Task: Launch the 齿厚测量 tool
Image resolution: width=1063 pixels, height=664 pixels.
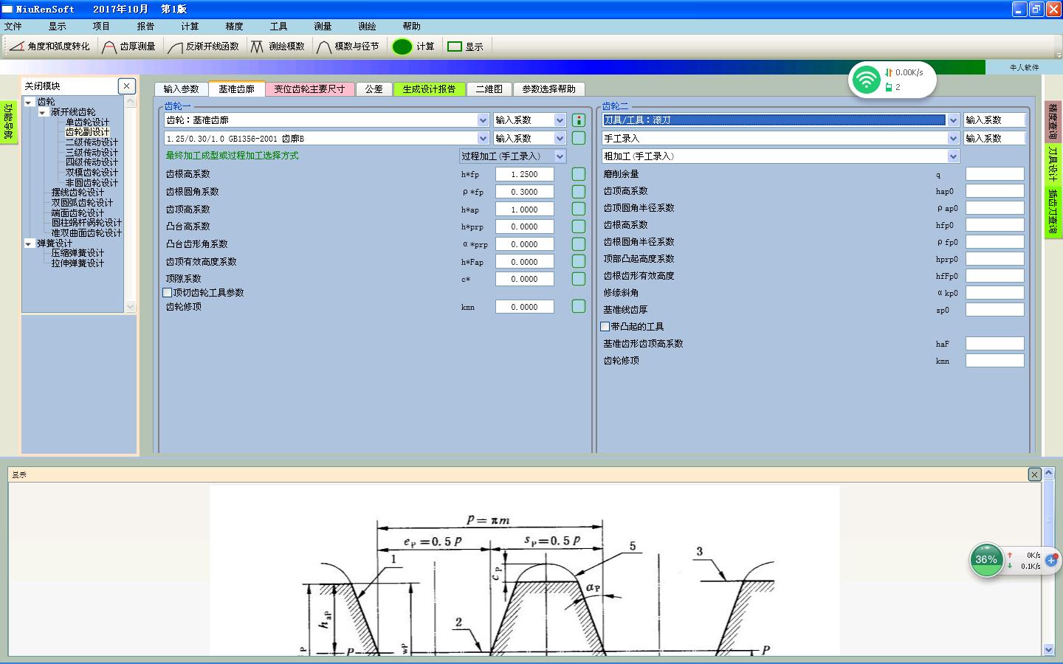Action: [x=128, y=46]
